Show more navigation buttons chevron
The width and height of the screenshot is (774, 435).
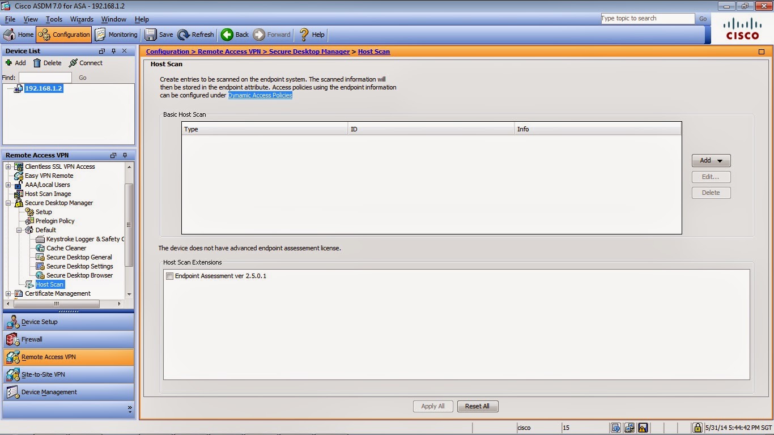tap(130, 408)
